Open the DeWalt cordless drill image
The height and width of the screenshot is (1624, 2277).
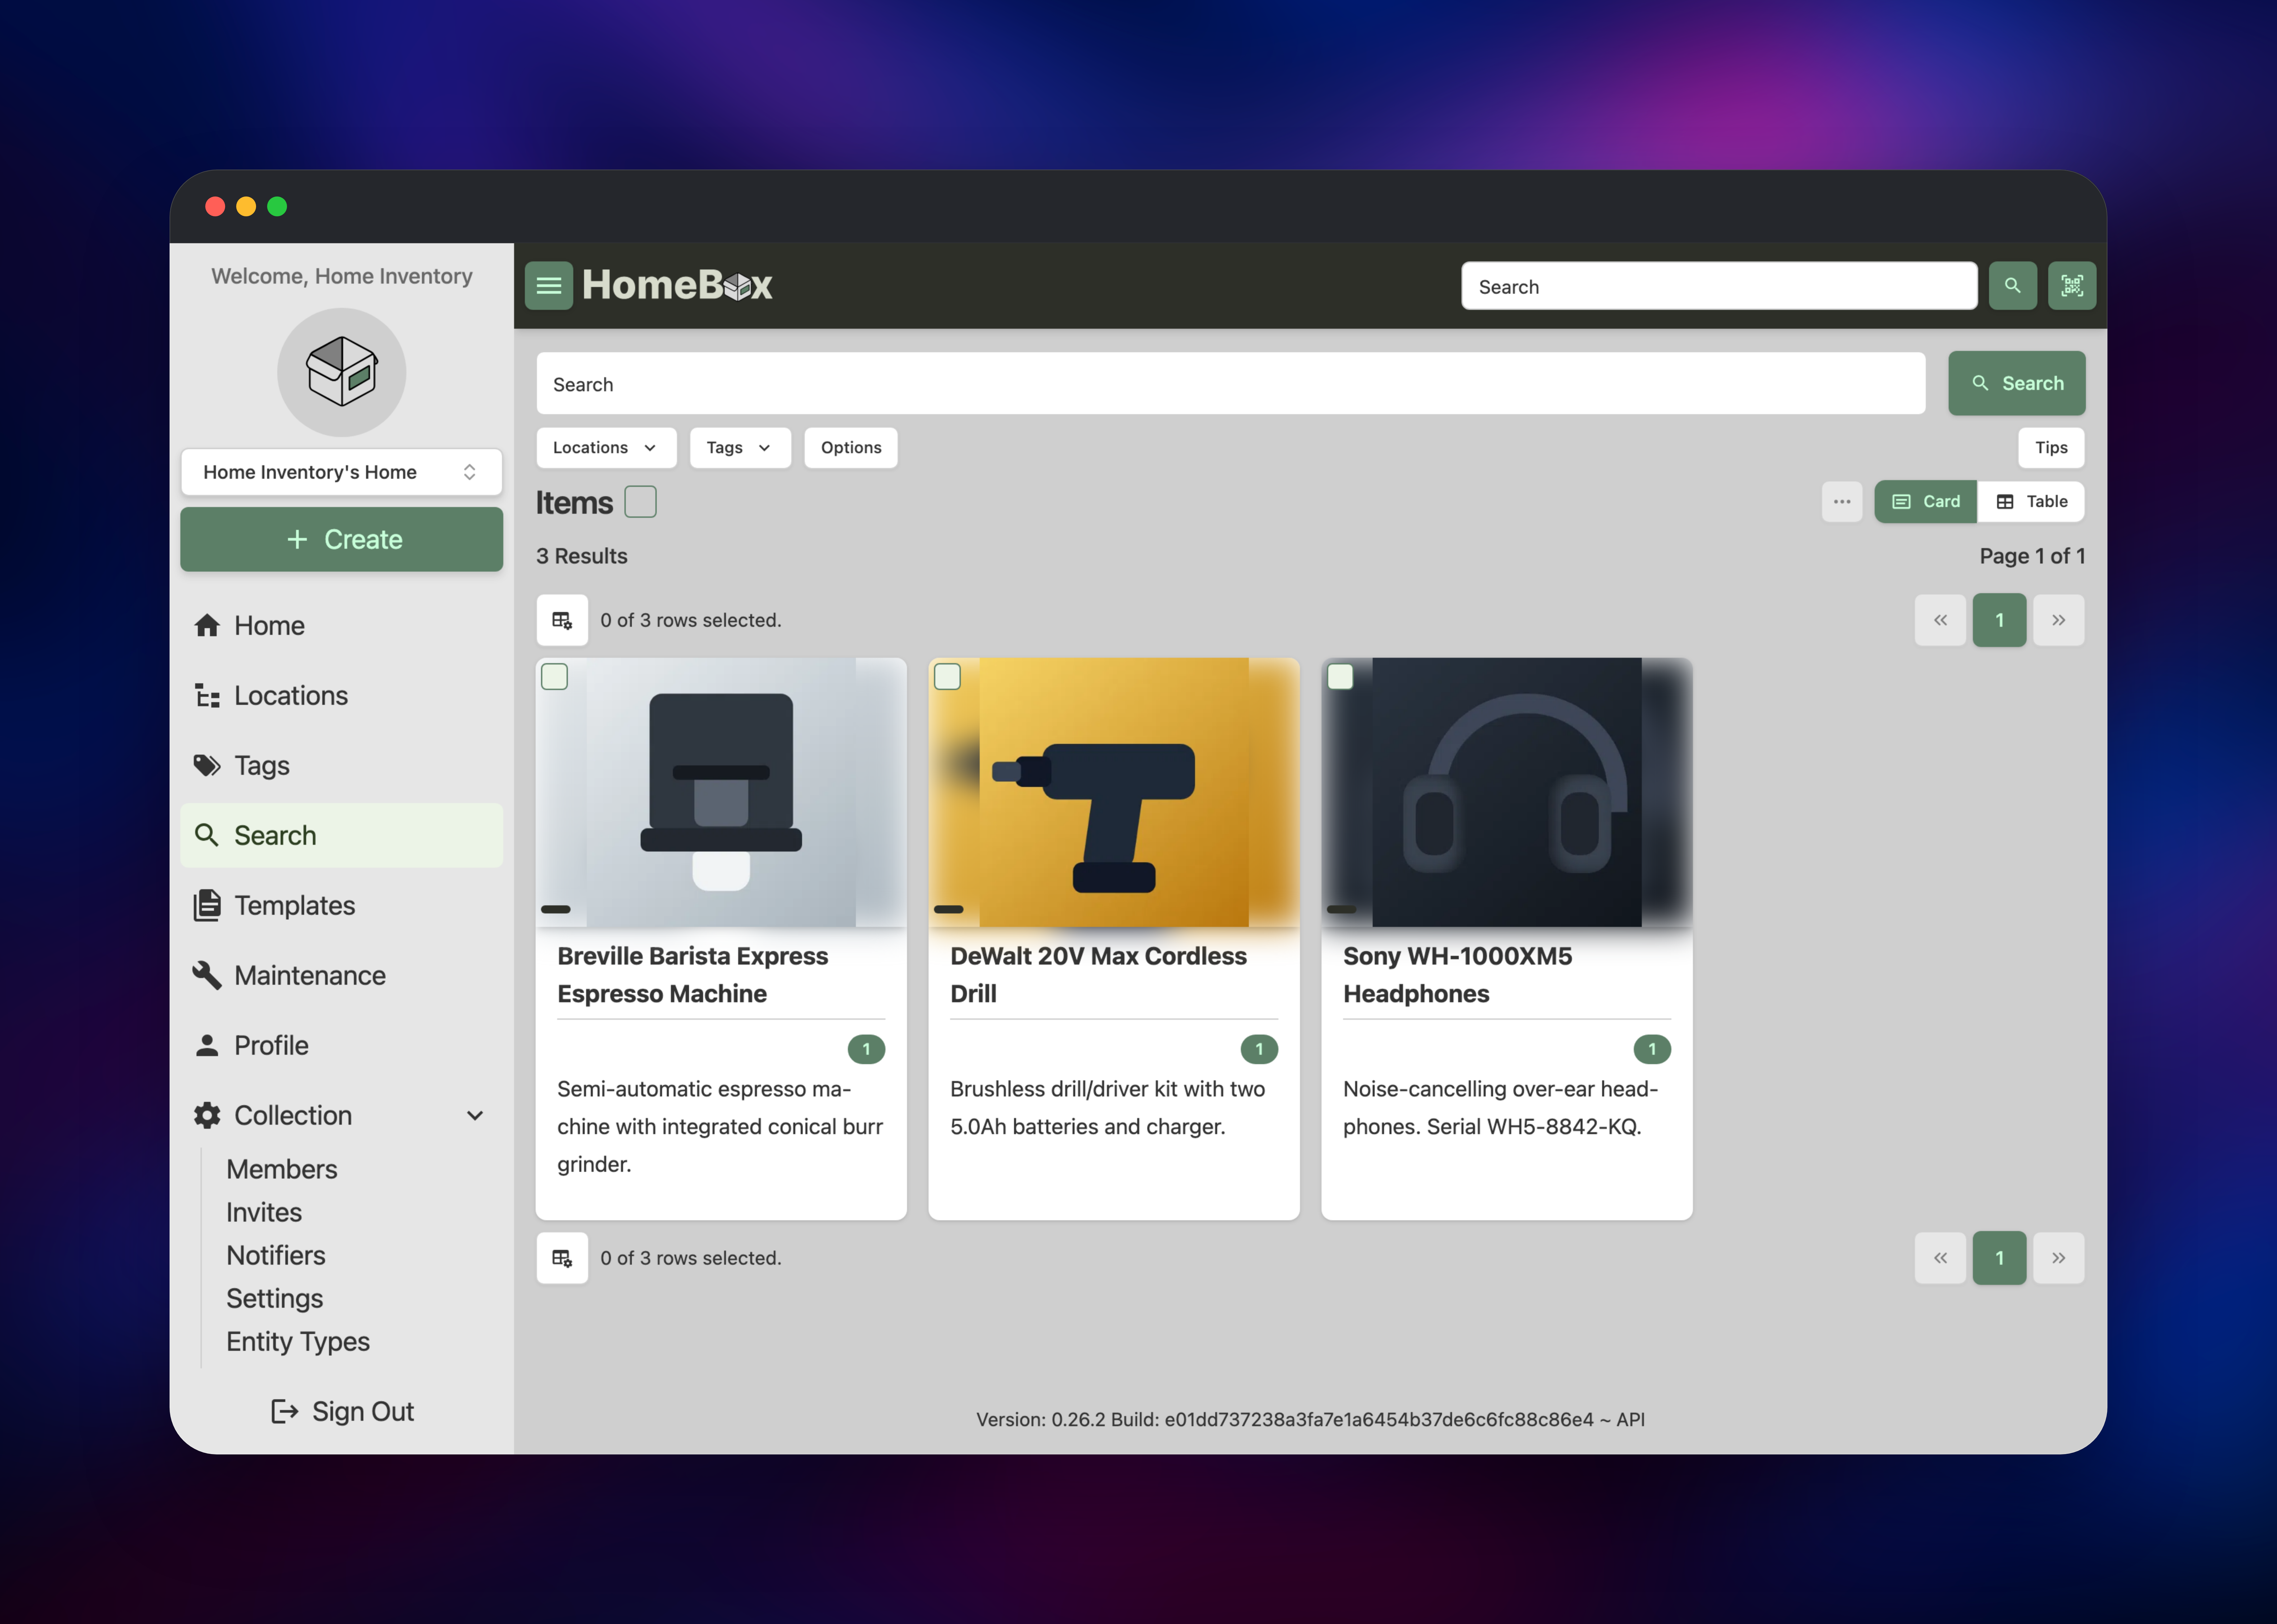[x=1114, y=792]
